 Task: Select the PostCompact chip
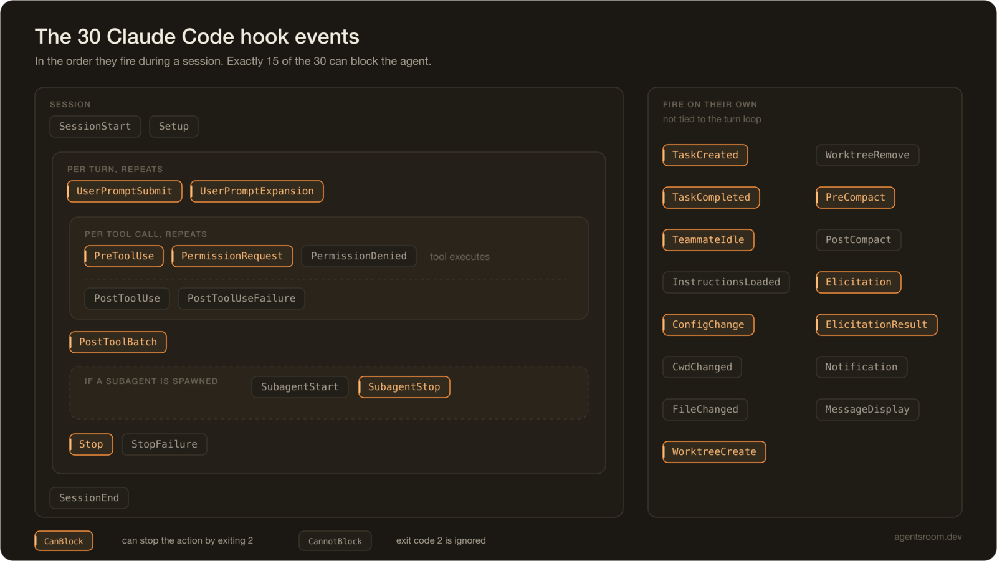(x=859, y=240)
